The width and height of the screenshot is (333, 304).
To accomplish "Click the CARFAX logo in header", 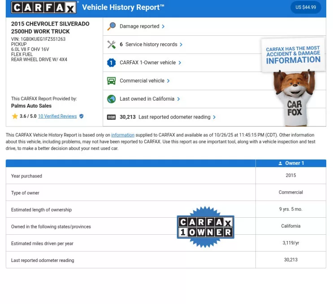I will click(44, 8).
